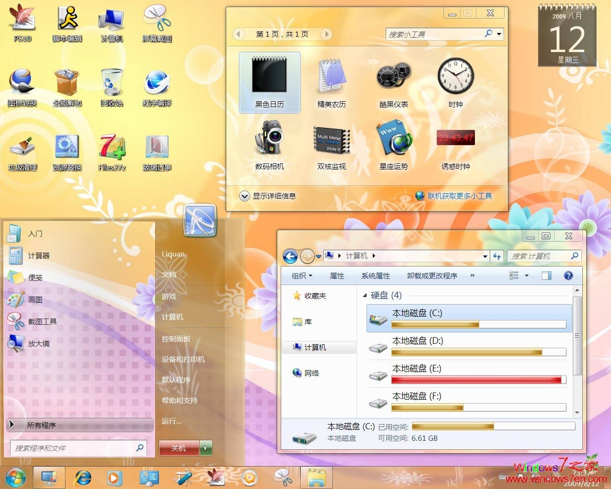
Task: Launch 垃圾清理 from the desktop
Action: pos(21,150)
